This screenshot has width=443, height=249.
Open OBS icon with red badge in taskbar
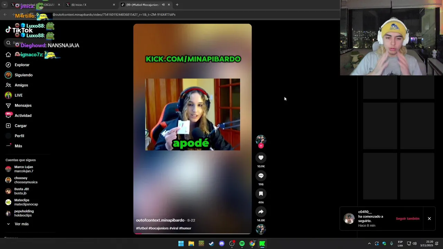coord(232,243)
